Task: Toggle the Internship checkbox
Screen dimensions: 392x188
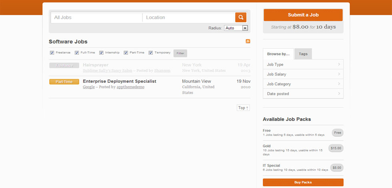Action: pos(101,53)
